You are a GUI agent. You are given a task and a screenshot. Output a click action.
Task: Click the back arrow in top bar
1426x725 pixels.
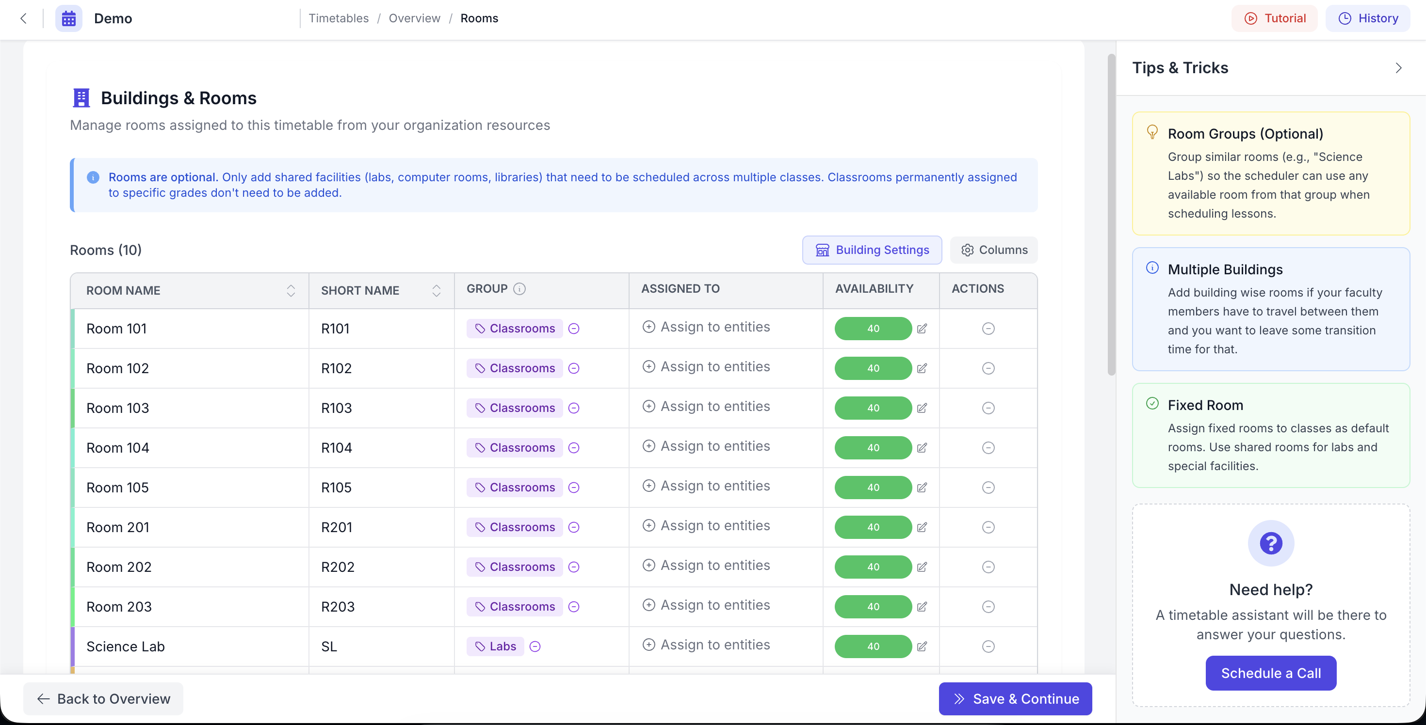coord(23,18)
